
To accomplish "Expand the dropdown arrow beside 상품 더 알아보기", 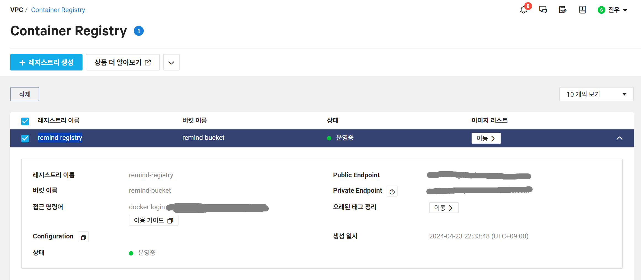I will pyautogui.click(x=171, y=62).
